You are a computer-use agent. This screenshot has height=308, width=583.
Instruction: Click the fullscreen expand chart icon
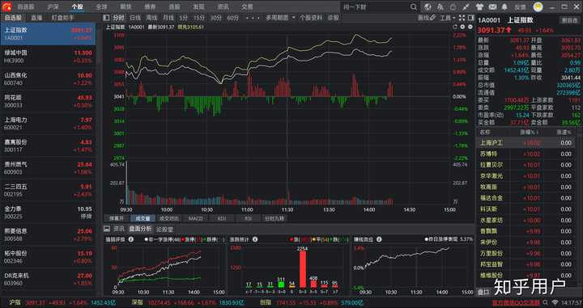[x=462, y=18]
